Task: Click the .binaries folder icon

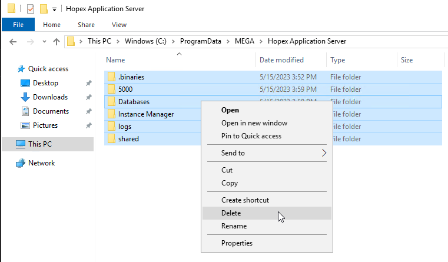Action: coord(111,77)
